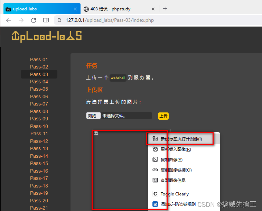
Task: Click the 请选择要上传的图片 label
Action: click(113, 102)
